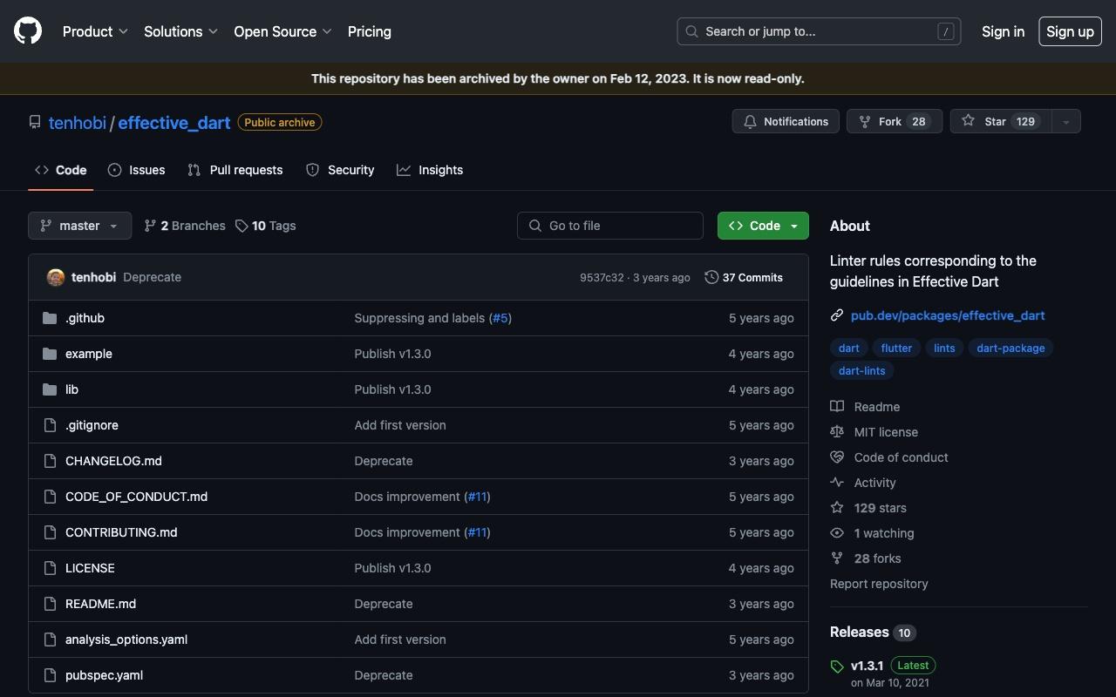The image size is (1116, 697).
Task: Click the scale icon beside MIT license
Action: tap(837, 432)
